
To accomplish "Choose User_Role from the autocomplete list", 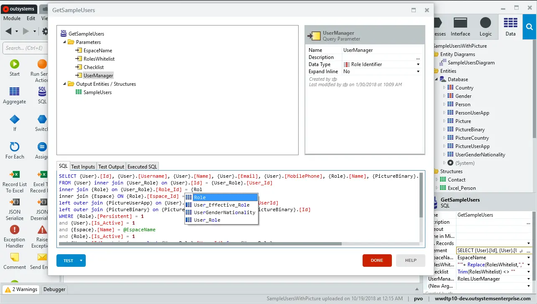I will [221, 220].
